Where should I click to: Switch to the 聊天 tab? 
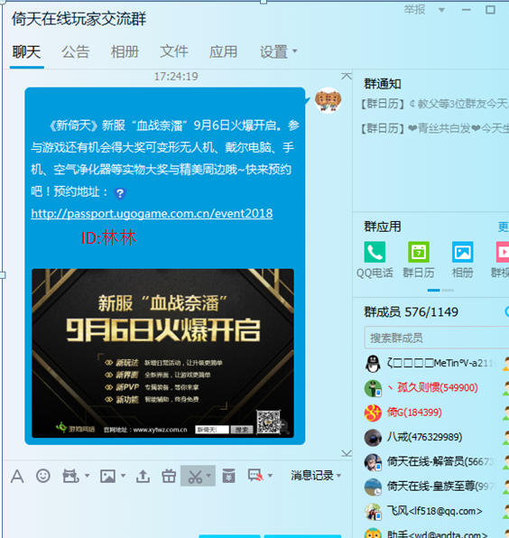(x=26, y=51)
